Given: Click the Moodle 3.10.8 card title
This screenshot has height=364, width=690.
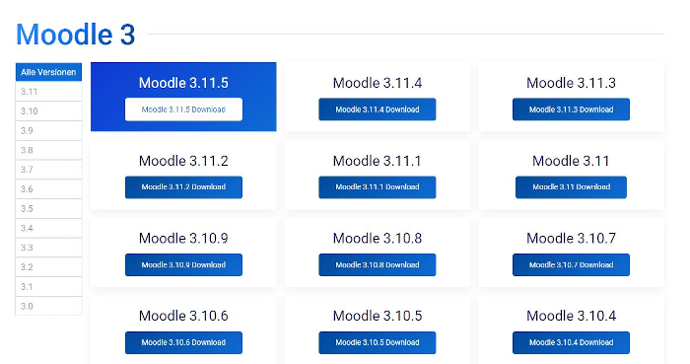Looking at the screenshot, I should pos(378,238).
